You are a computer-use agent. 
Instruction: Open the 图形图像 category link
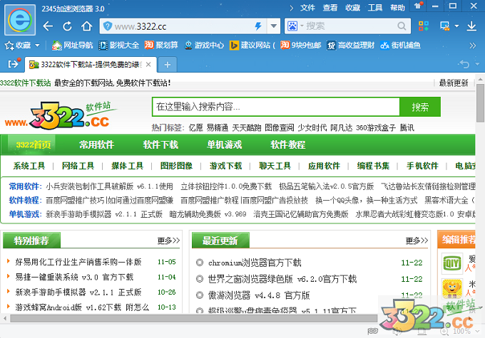[x=176, y=166]
